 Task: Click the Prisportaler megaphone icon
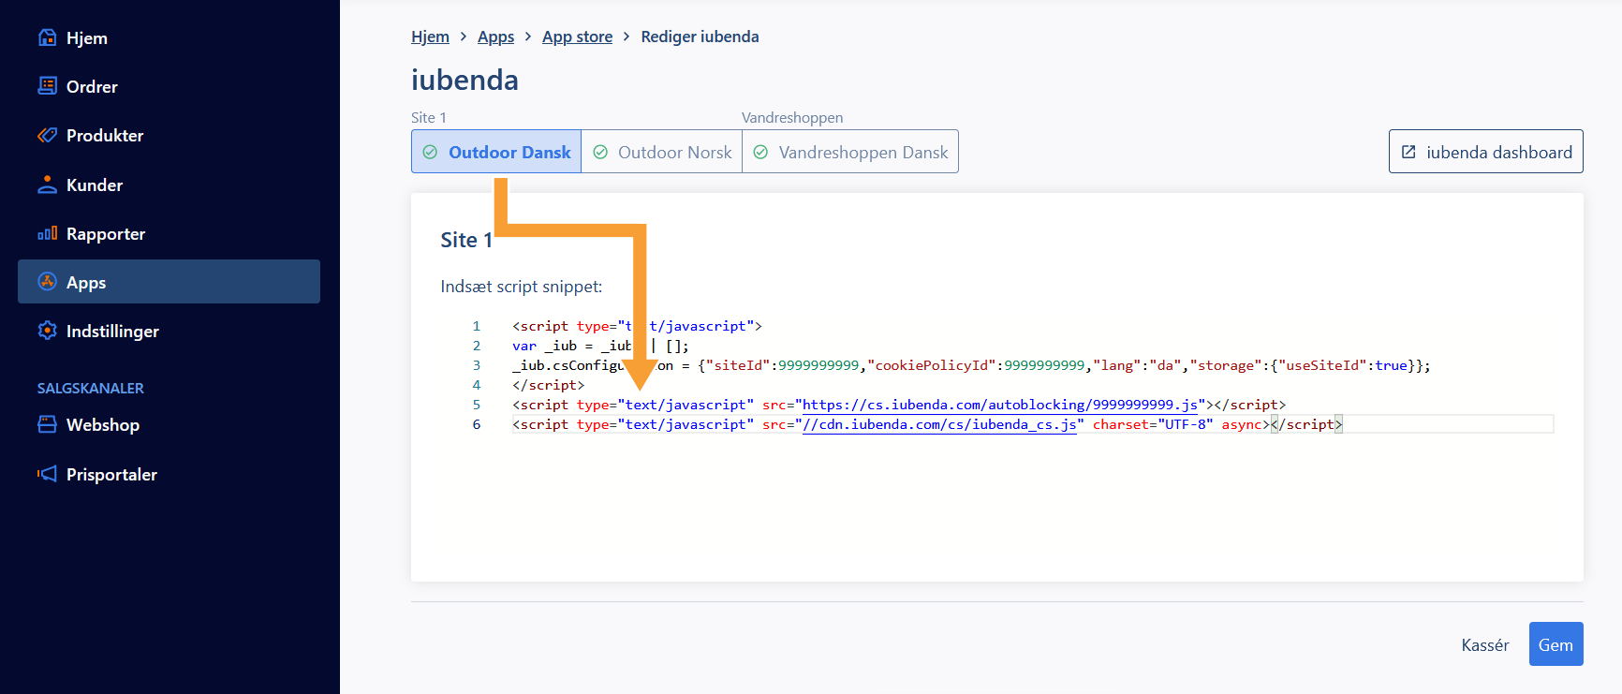pos(47,474)
